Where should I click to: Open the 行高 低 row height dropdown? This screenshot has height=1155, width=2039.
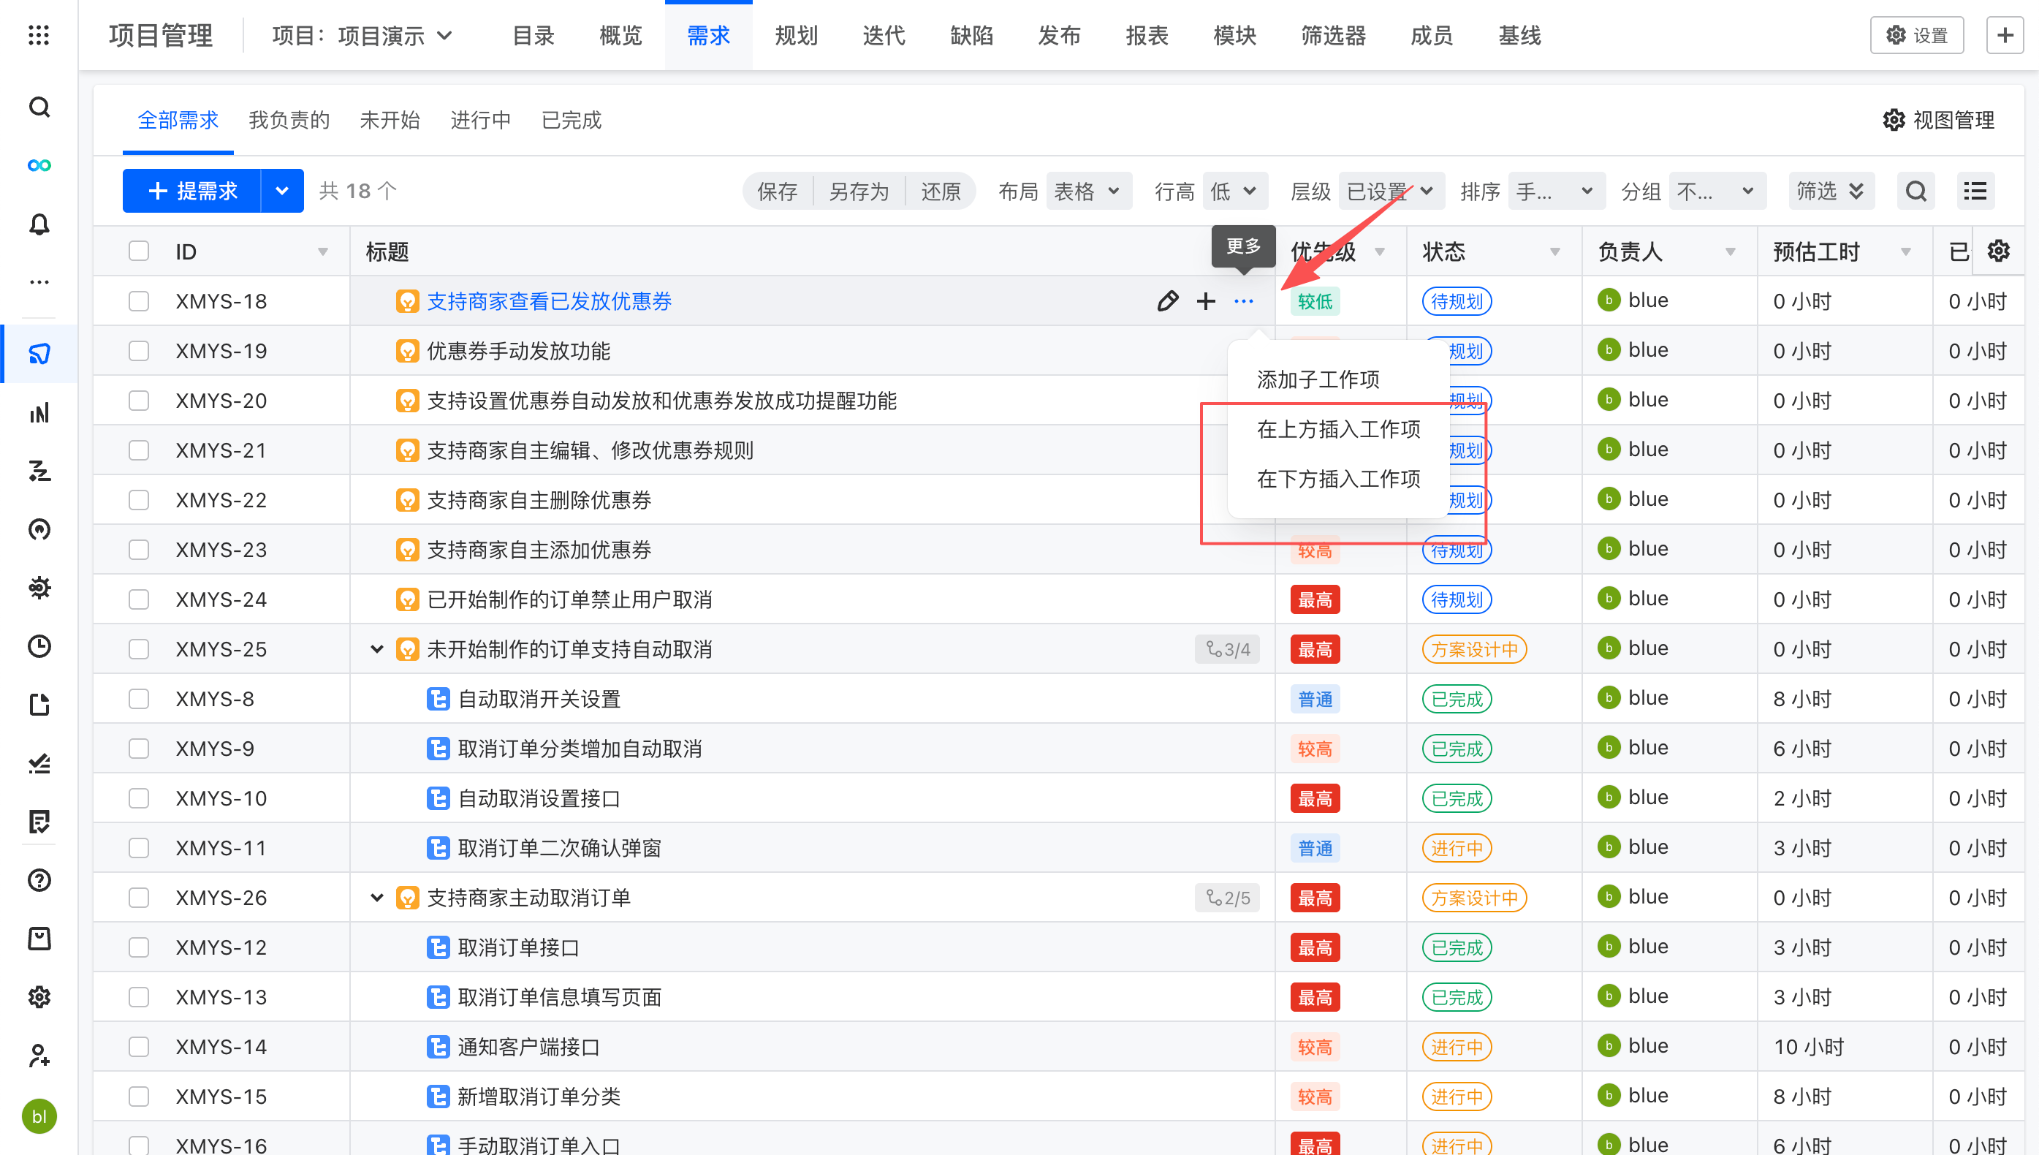click(1234, 192)
